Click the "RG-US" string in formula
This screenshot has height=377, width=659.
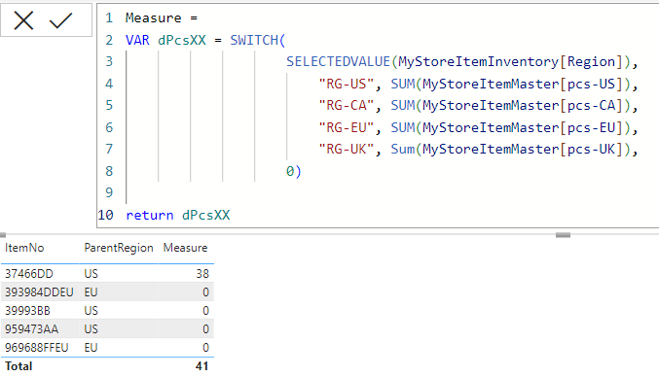[346, 84]
